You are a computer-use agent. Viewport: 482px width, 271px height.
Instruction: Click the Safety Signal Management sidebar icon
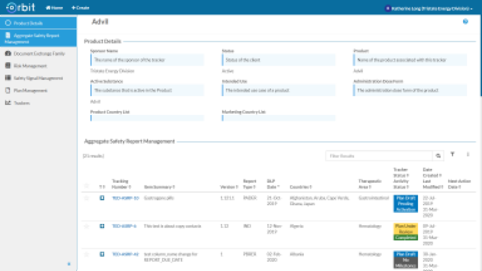8,78
